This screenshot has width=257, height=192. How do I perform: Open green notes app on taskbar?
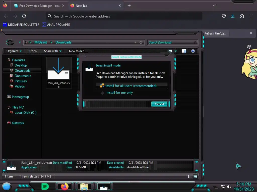[x=45, y=186]
